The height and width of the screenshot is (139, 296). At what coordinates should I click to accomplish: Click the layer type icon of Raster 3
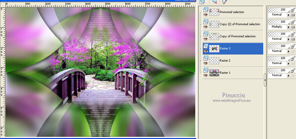pos(206,46)
